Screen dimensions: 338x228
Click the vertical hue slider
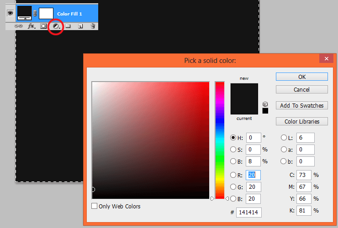[x=220, y=140]
